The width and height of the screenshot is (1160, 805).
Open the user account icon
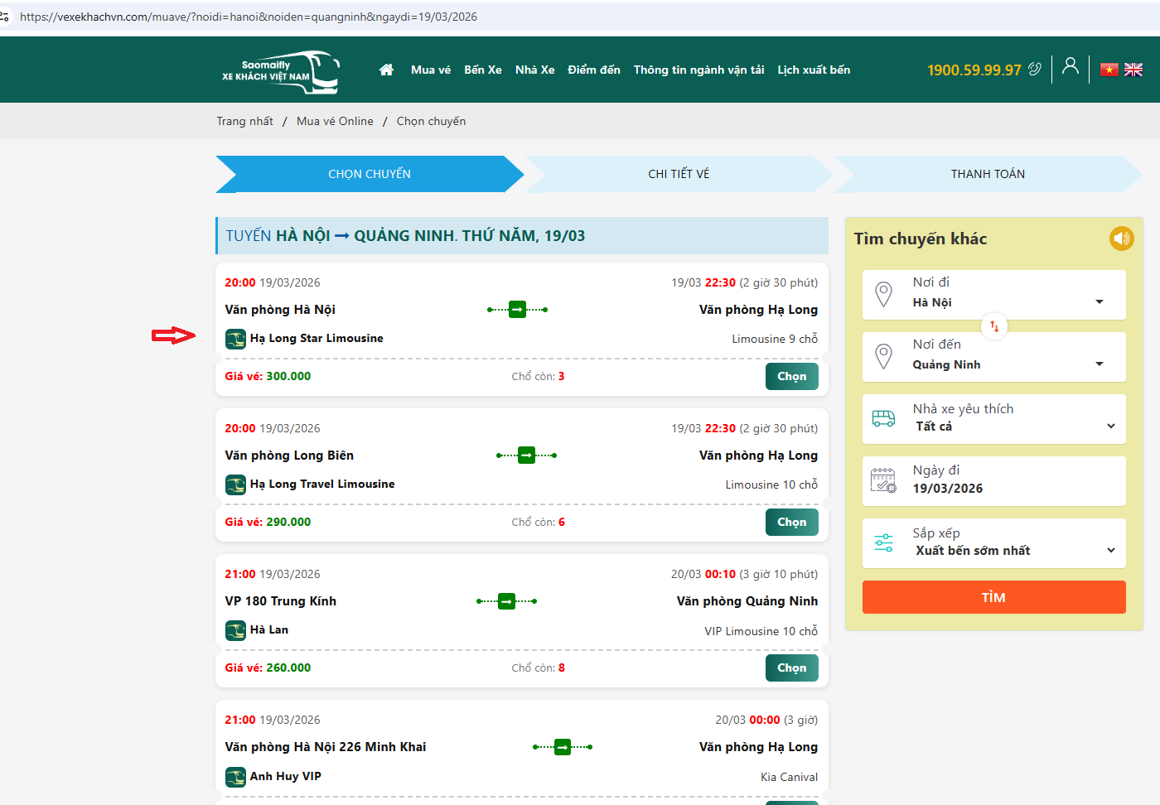pos(1071,66)
